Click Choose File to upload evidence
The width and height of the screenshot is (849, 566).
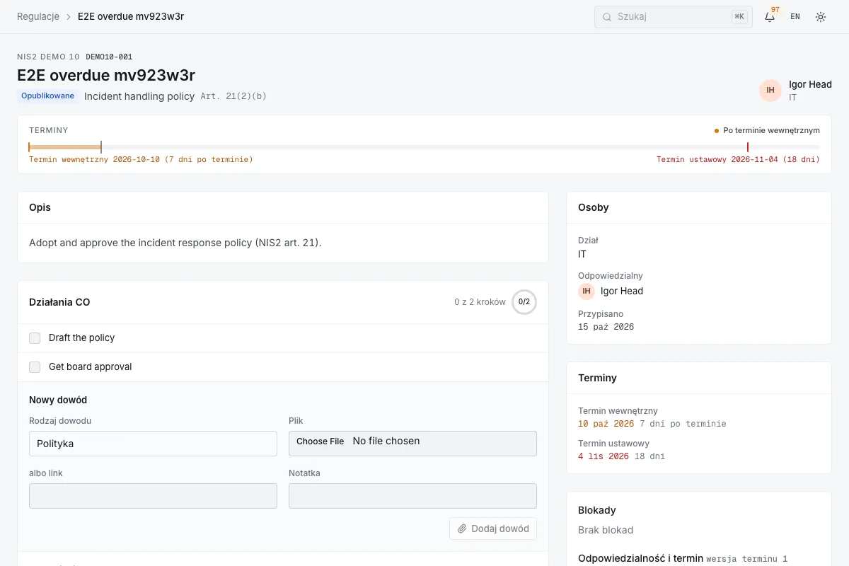coord(320,441)
